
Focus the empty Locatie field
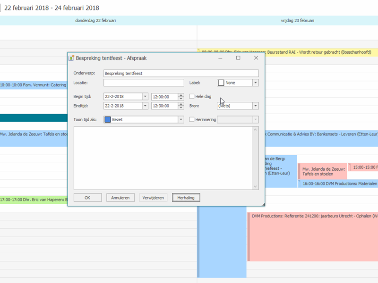[x=144, y=83]
